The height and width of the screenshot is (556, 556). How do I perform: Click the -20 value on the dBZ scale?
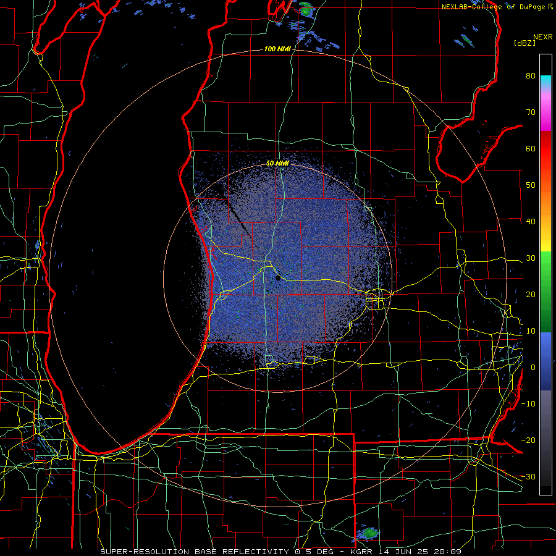[528, 440]
